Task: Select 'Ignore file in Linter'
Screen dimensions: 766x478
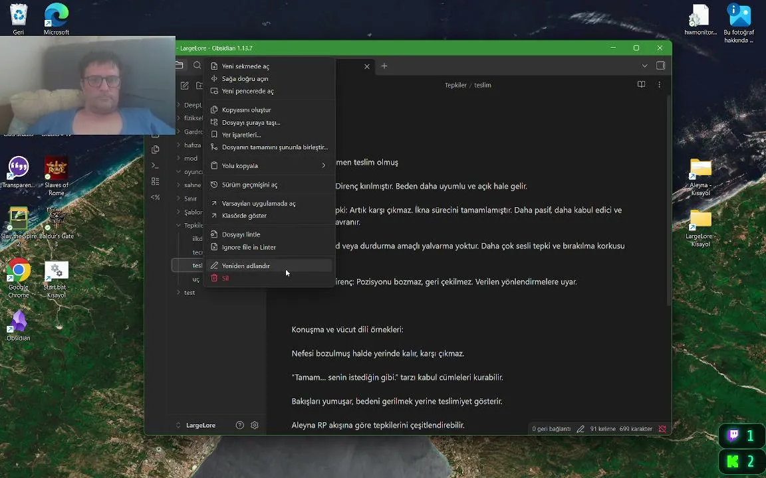Action: pyautogui.click(x=270, y=247)
